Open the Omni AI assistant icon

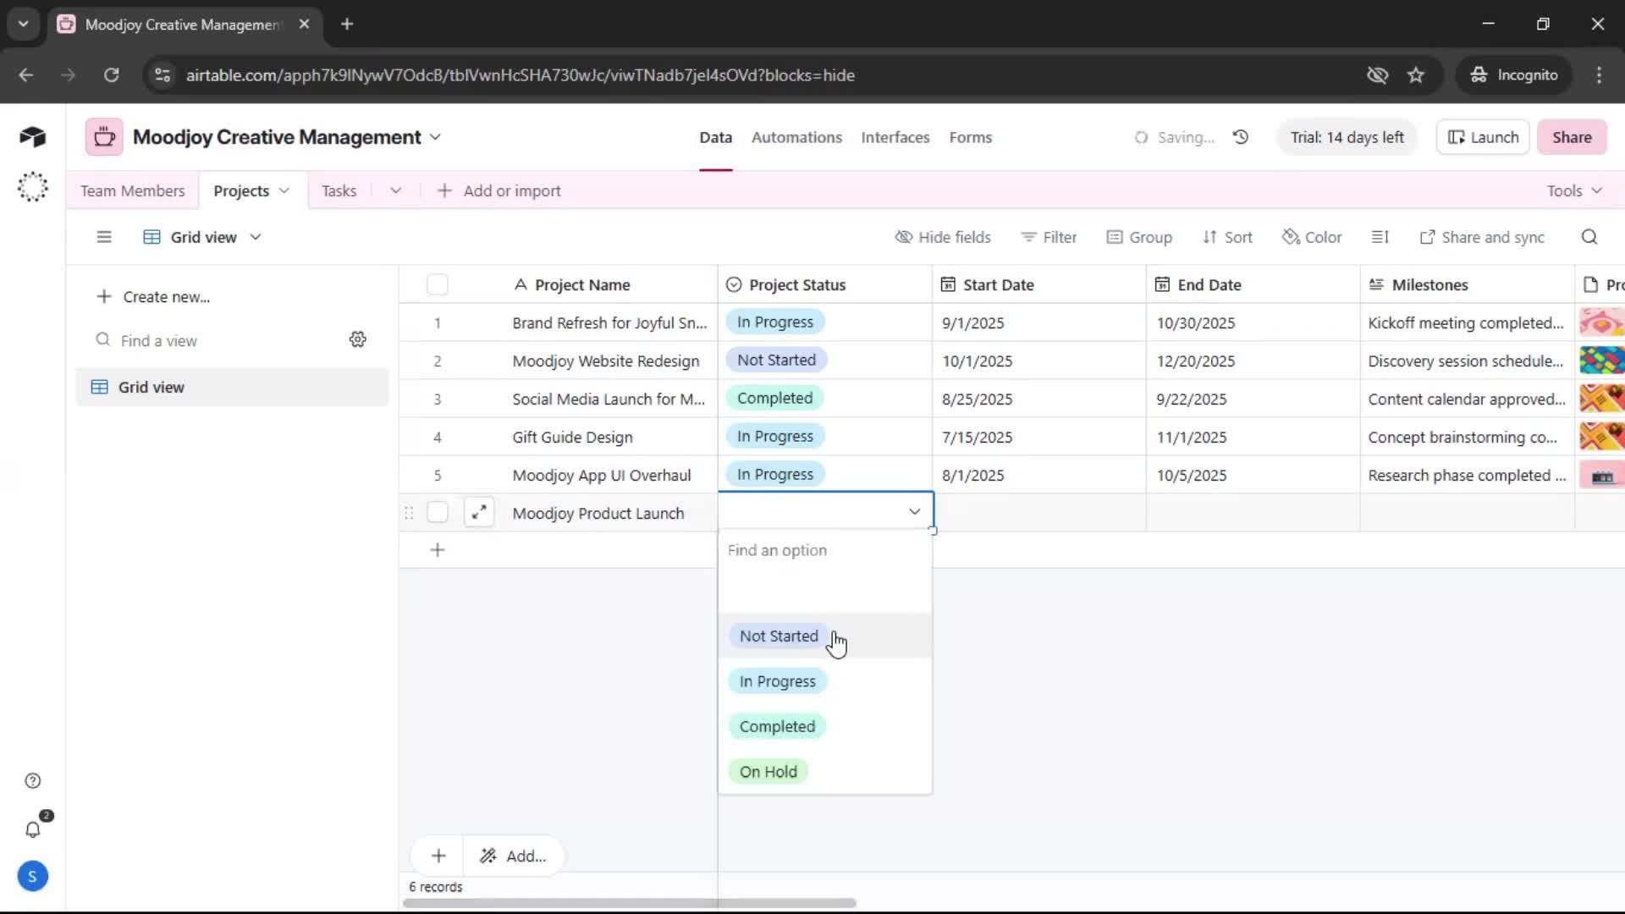click(x=32, y=187)
